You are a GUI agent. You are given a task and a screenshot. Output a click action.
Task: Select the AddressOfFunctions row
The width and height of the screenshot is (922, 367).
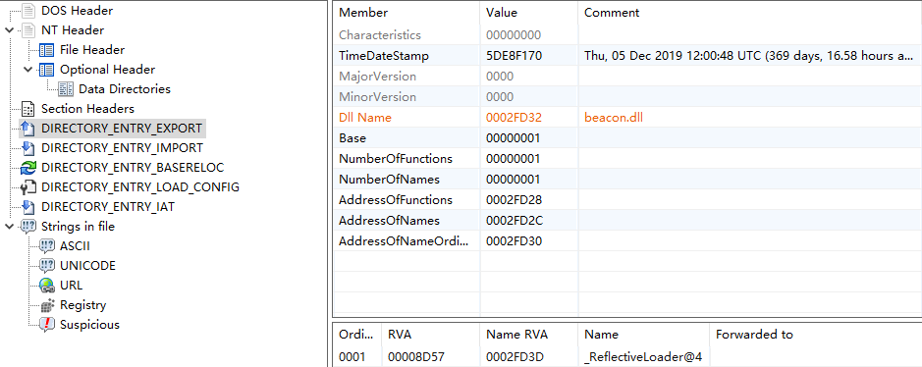pos(627,199)
